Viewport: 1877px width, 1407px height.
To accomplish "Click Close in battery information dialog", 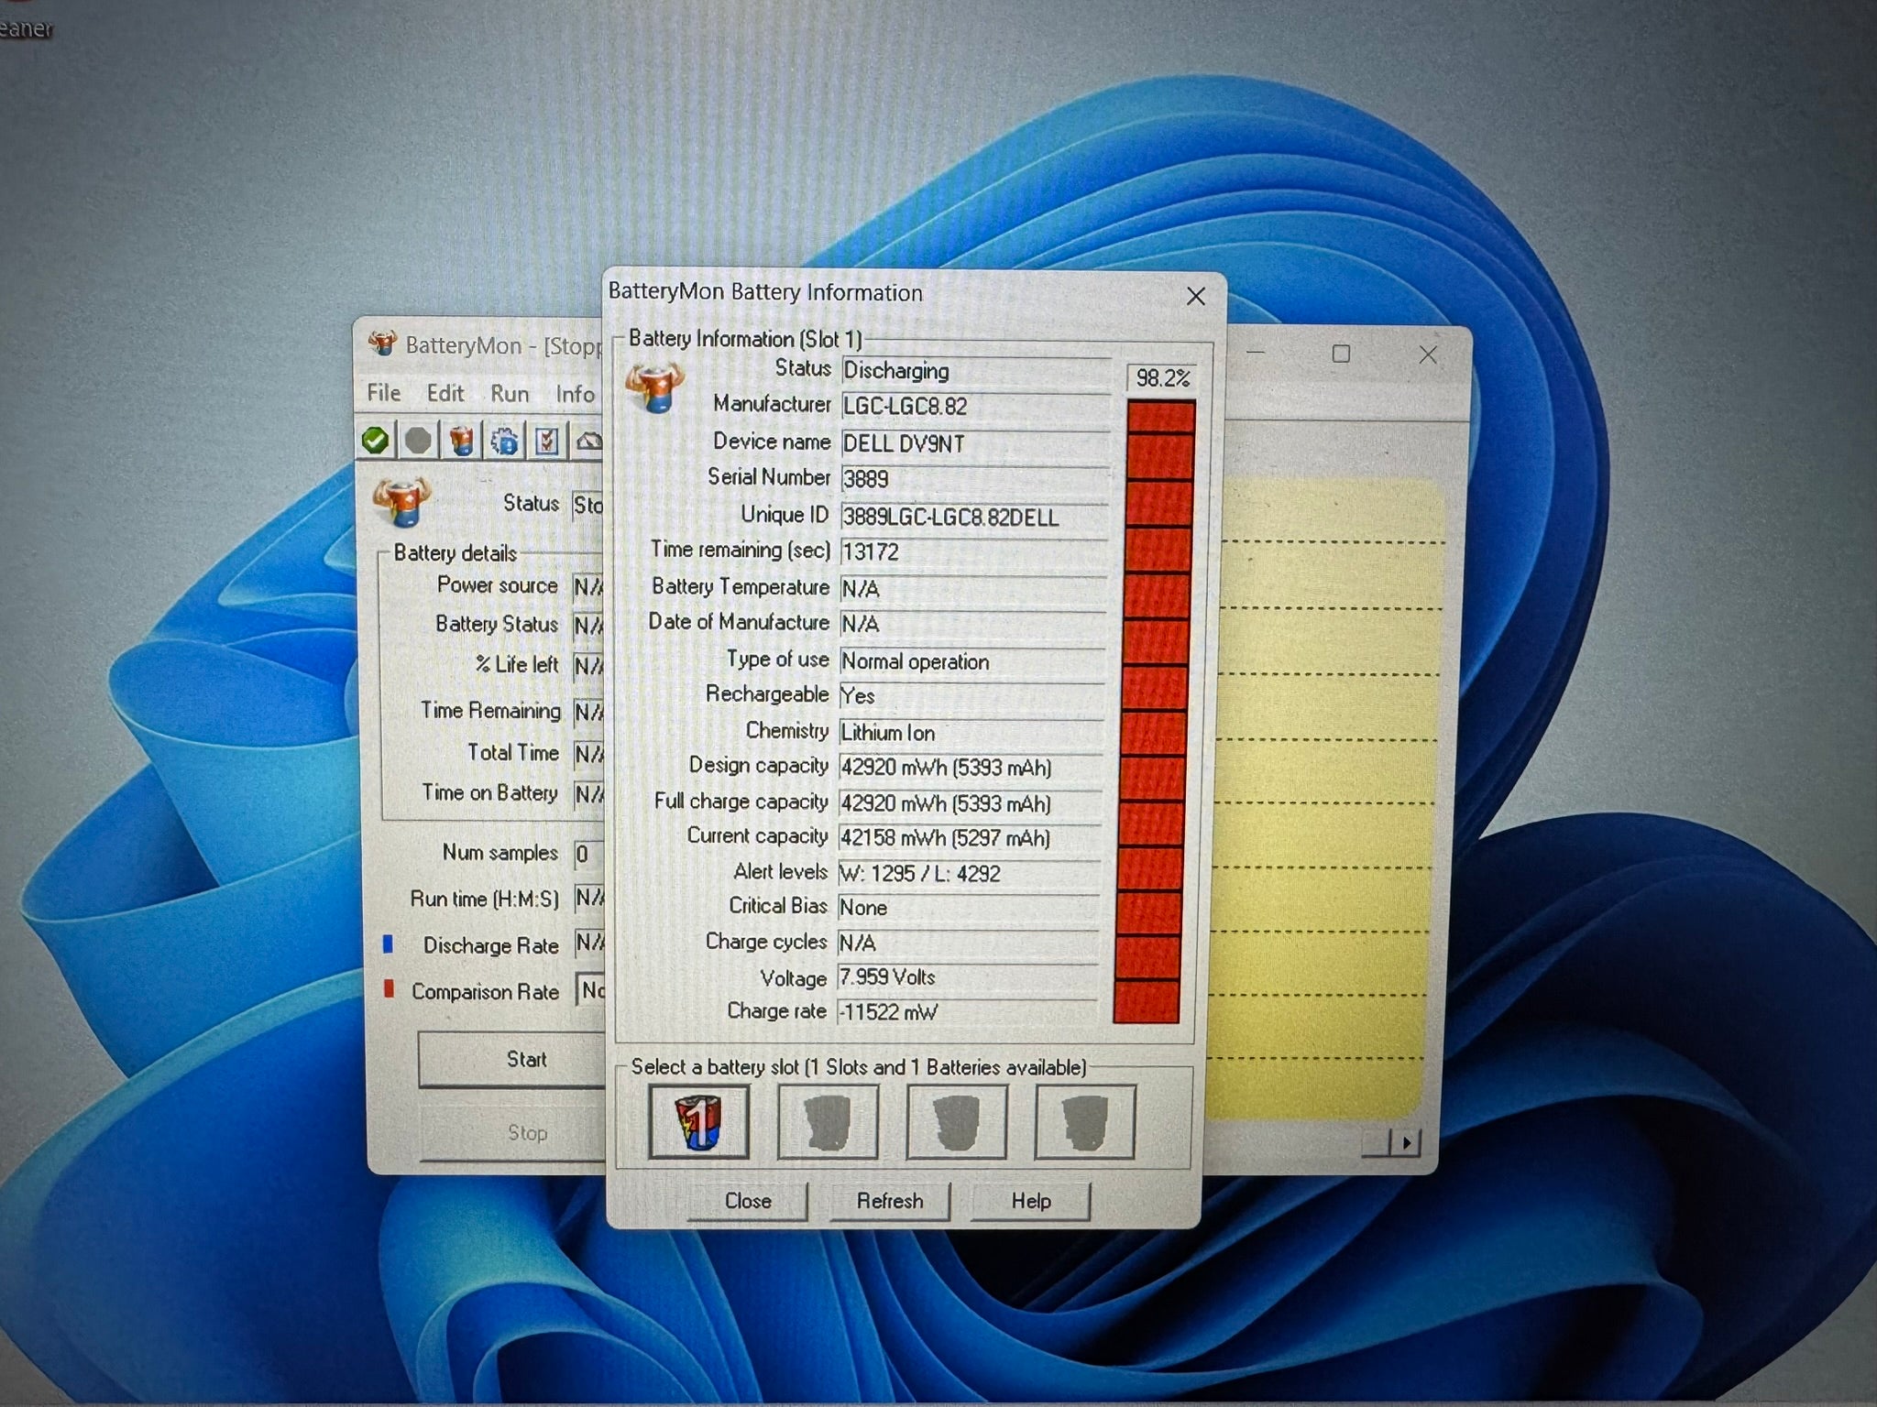I will 748,1201.
